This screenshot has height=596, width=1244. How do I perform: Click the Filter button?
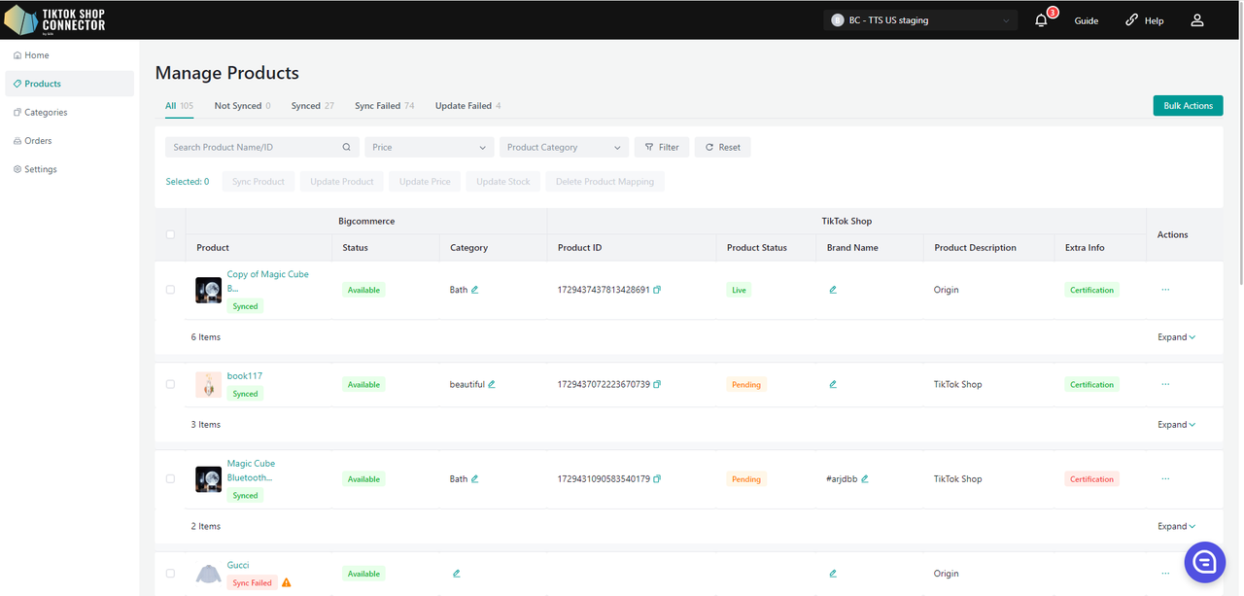[662, 148]
